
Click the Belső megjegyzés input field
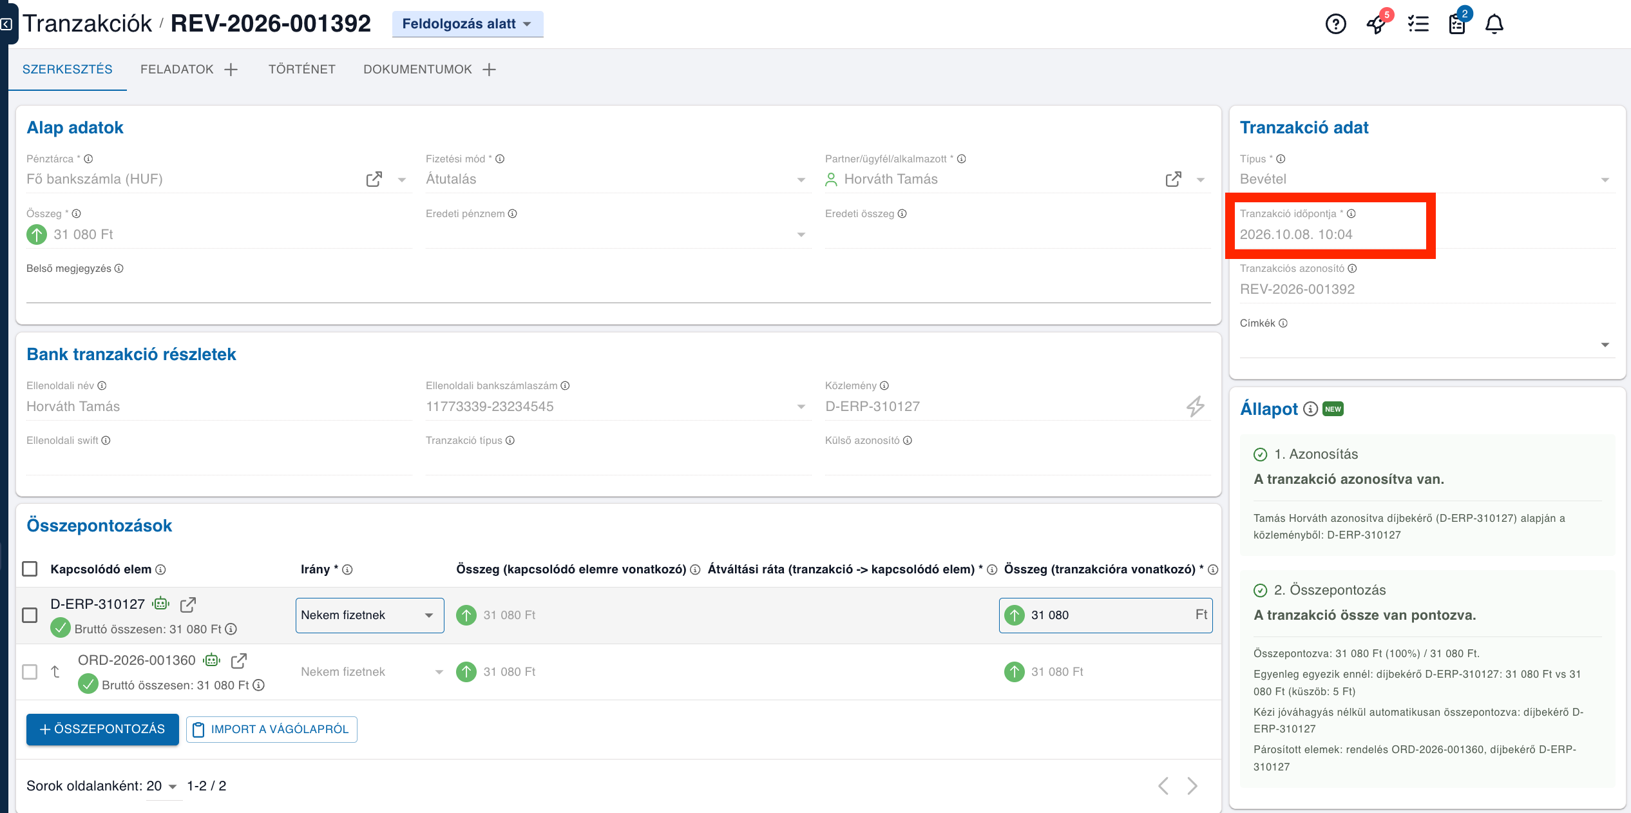(x=618, y=290)
